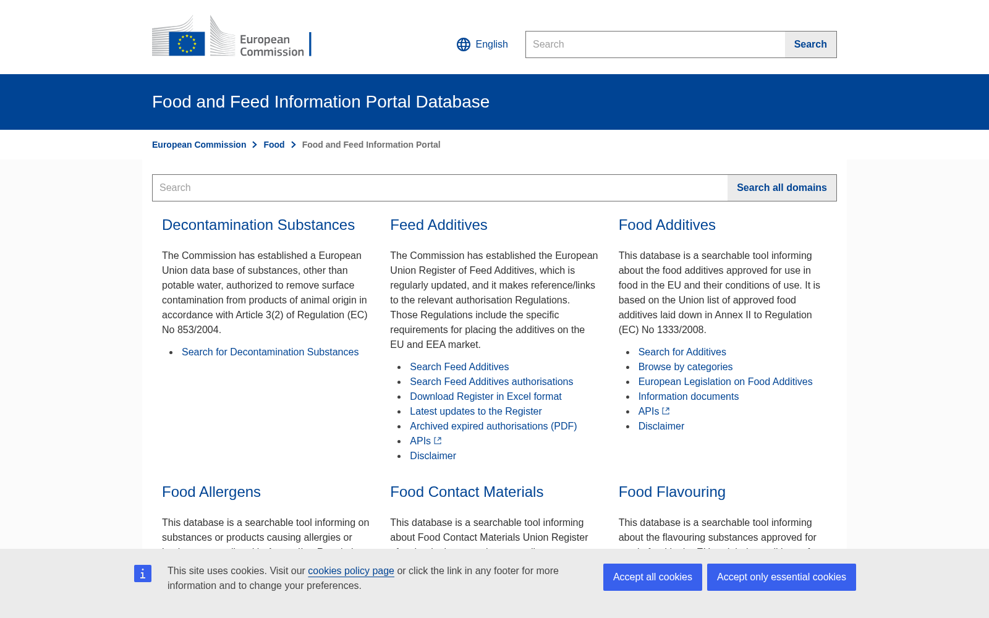Viewport: 989px width, 618px height.
Task: Click the Food and Feed Information Portal Database title
Action: click(321, 102)
